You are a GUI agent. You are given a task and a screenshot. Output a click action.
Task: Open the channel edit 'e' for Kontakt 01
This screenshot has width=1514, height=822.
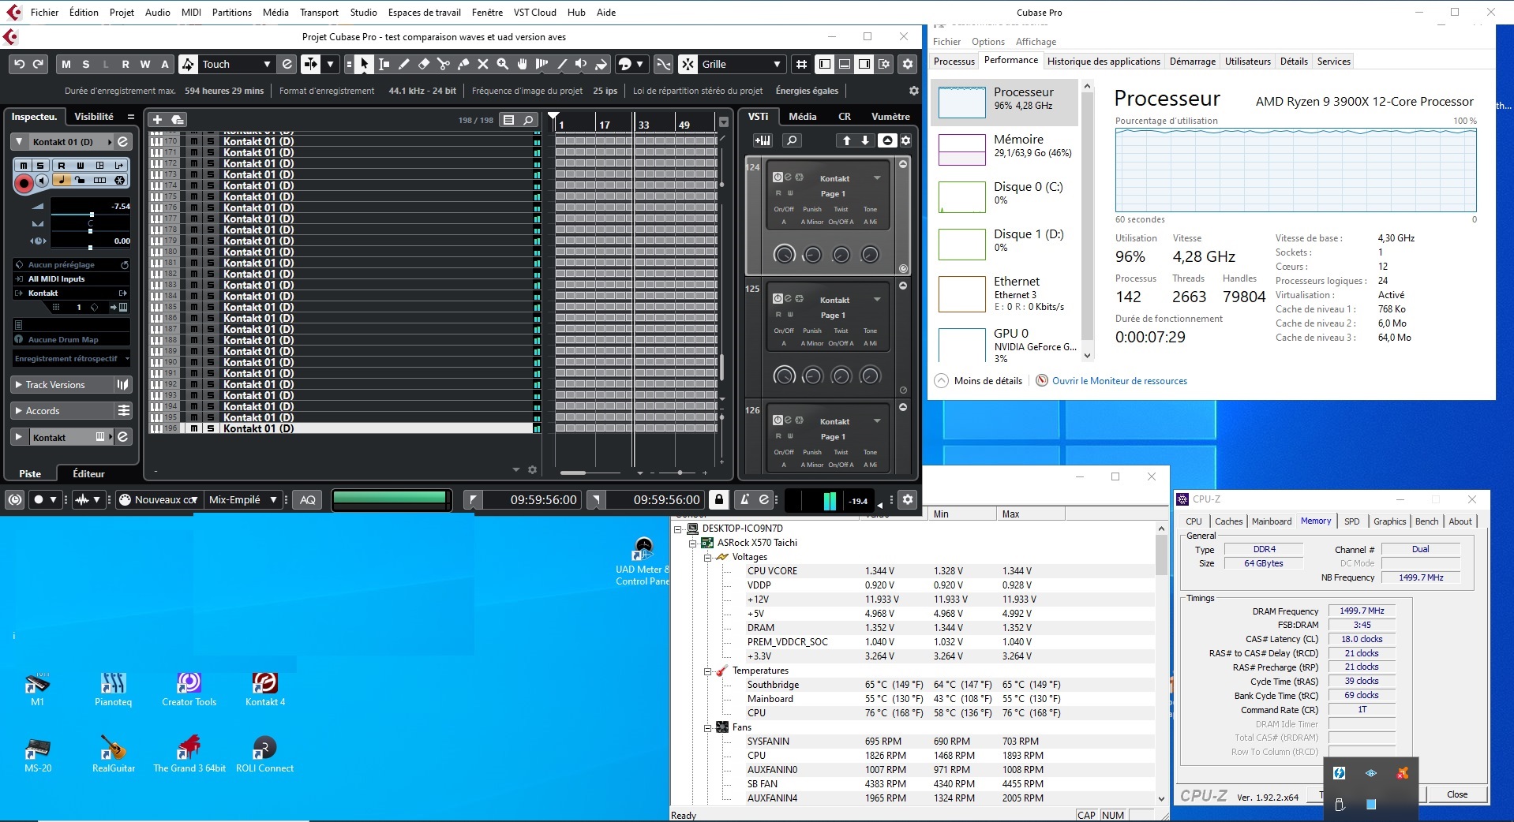123,142
